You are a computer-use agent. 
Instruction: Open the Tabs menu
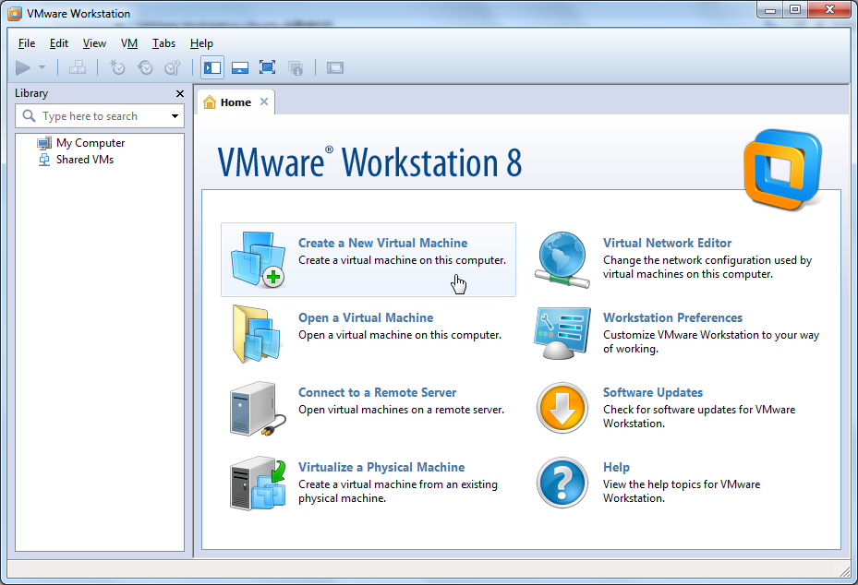(163, 43)
